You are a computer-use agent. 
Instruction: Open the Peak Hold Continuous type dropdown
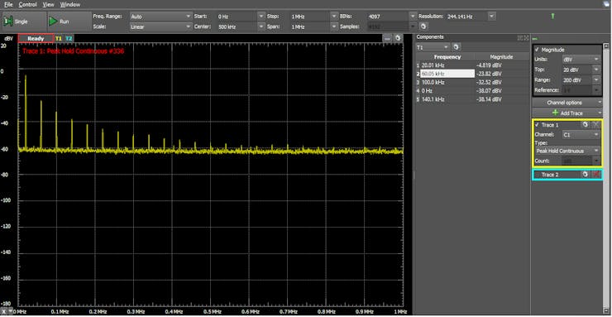(x=567, y=151)
